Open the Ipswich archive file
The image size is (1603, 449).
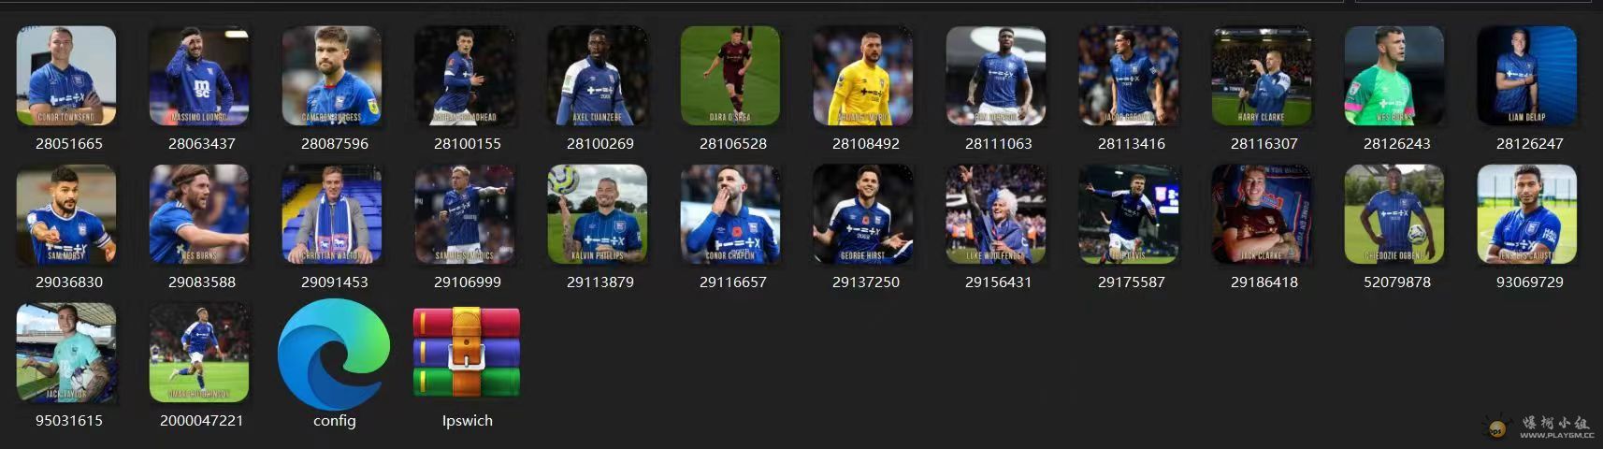(x=467, y=354)
